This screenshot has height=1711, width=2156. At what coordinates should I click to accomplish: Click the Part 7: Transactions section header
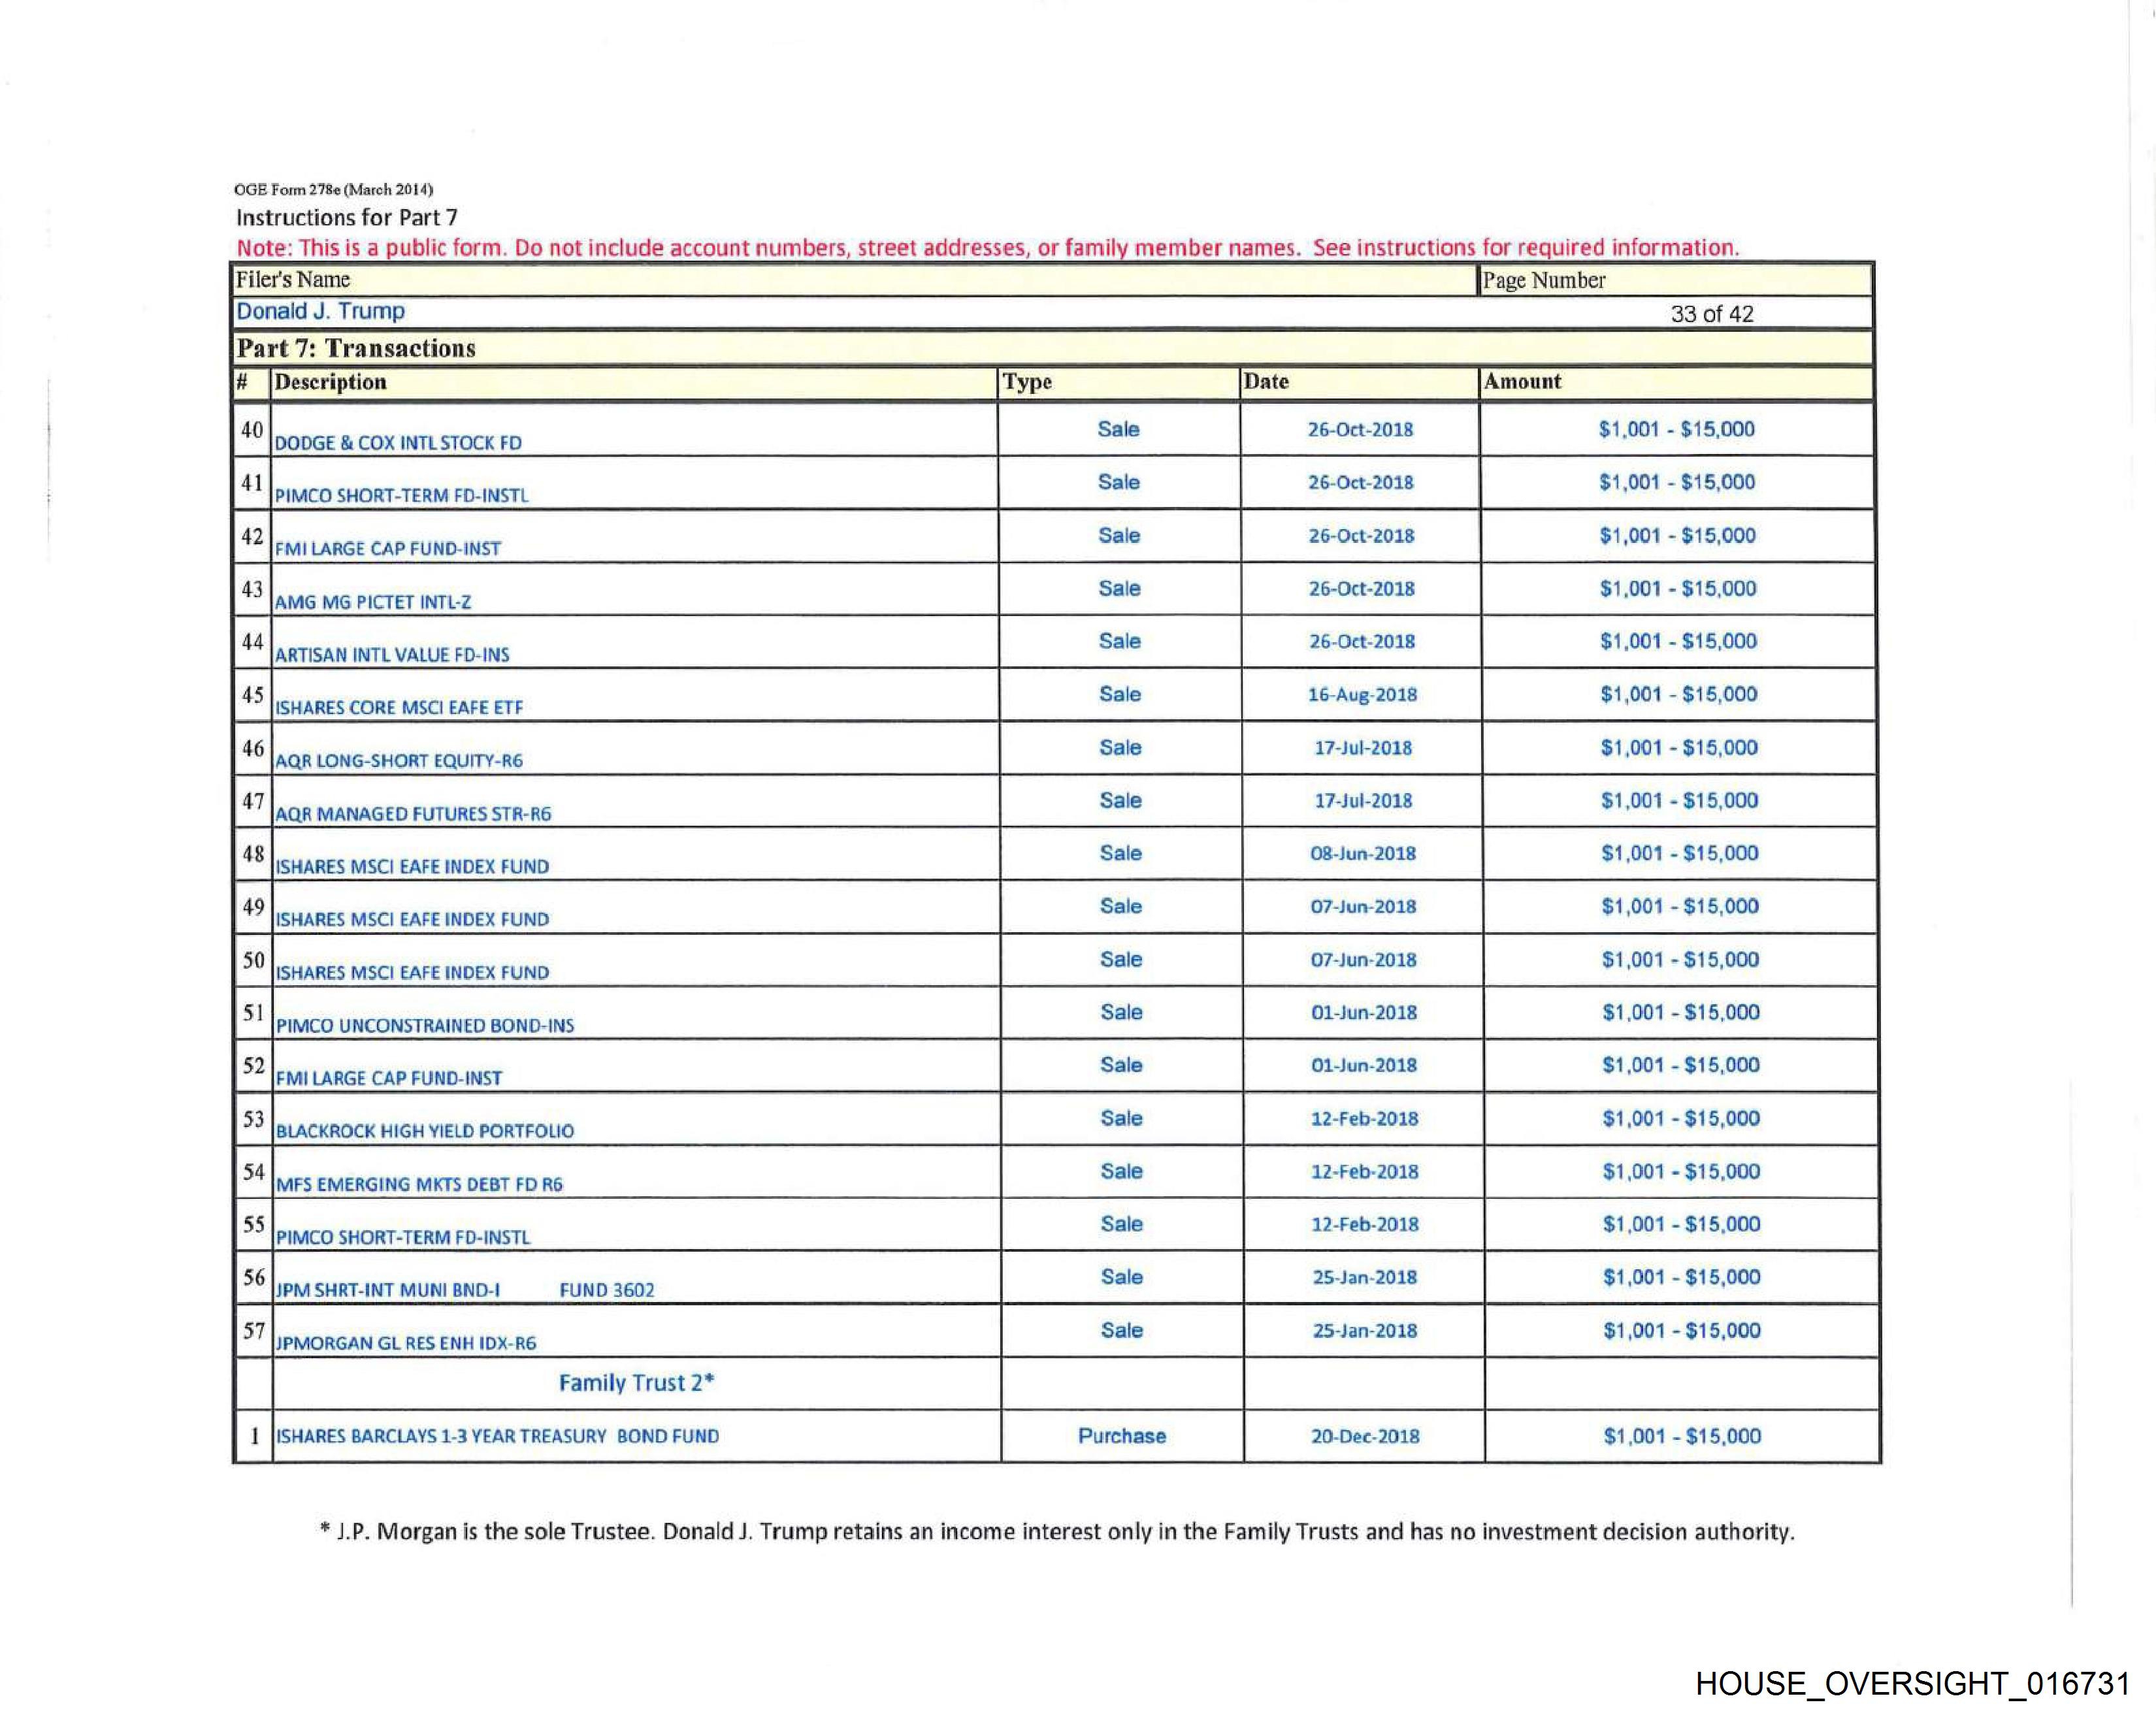356,348
